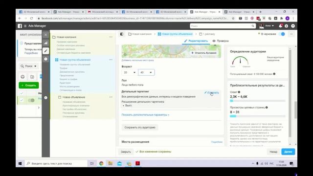Open the maximum age dropdown showing 40
313x176 pixels.
(x=146, y=72)
